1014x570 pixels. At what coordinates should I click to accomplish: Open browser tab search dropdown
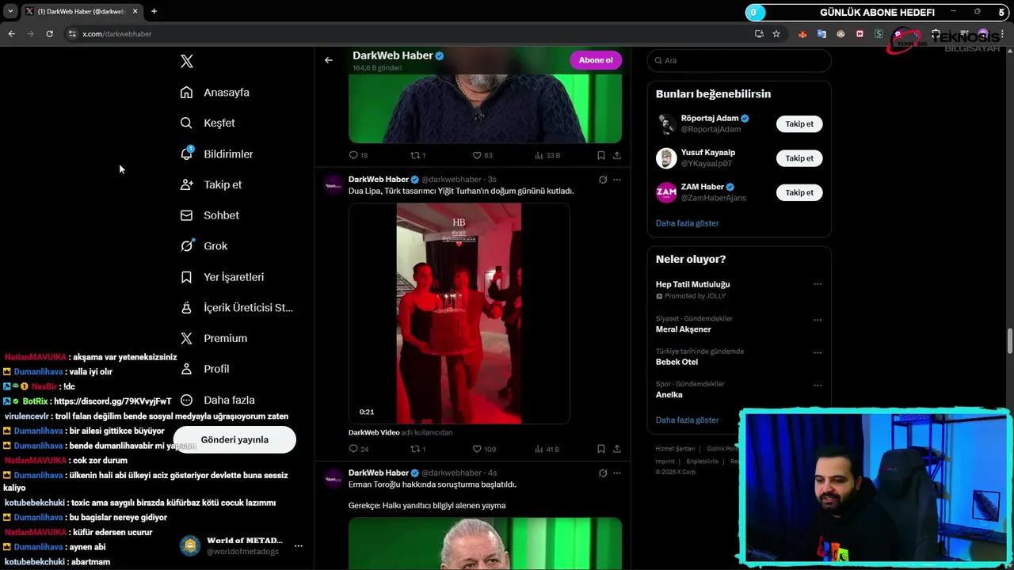click(10, 11)
